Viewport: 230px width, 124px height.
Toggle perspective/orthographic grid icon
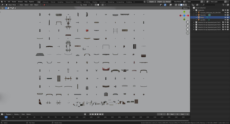tap(188, 33)
